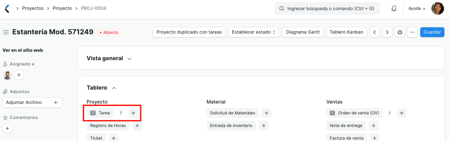The image size is (449, 141).
Task: Open Entrada de inventario list
Action: coord(231,126)
